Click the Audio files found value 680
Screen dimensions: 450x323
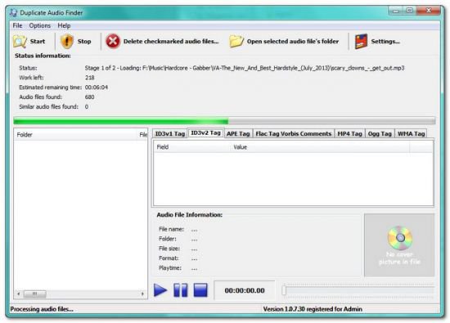pos(89,97)
